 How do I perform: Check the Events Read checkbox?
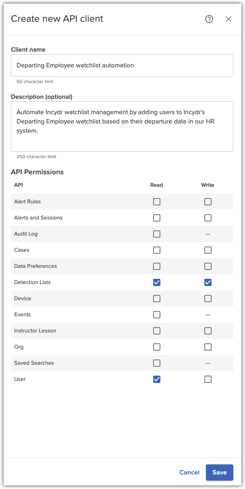click(157, 315)
